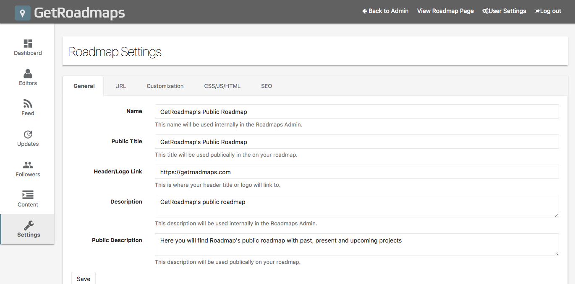
Task: Click the Roadmap Settings heading
Action: pos(115,52)
